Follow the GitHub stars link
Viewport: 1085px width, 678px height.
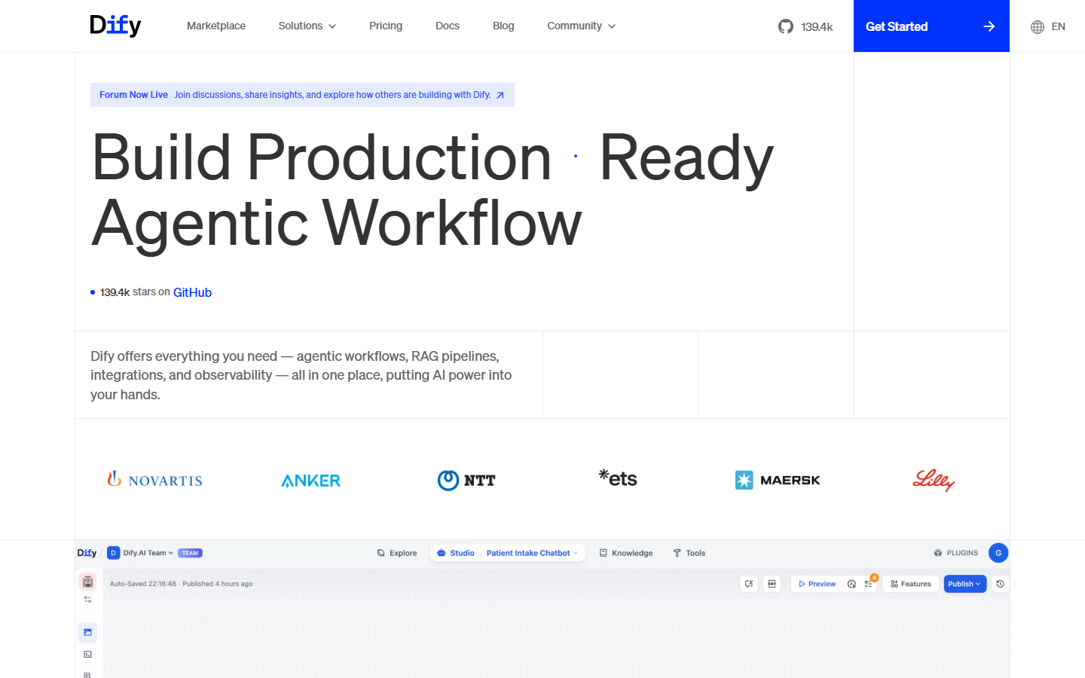pos(192,292)
